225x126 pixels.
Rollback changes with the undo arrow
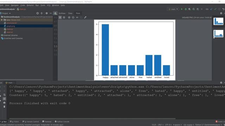point(223,9)
